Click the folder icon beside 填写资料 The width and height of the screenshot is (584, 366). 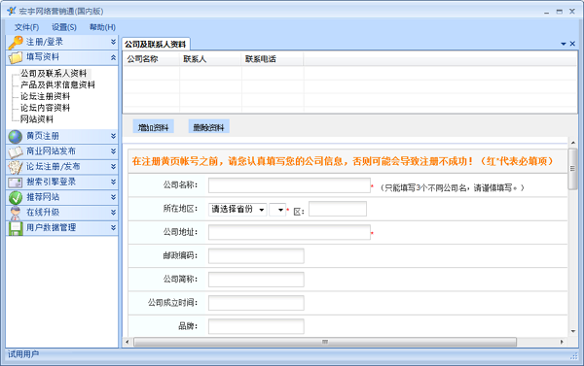pyautogui.click(x=16, y=57)
